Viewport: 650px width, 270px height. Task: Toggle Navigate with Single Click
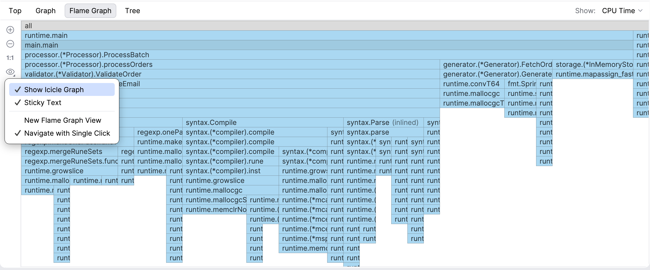point(62,133)
